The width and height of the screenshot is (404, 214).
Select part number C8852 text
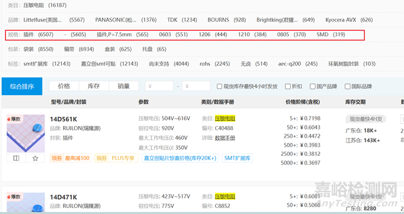point(222,206)
